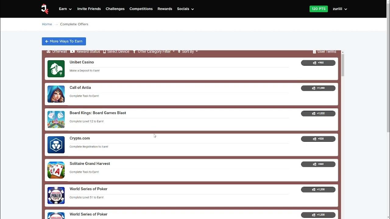Click 'Complete Level 51 to Earn!' text
The width and height of the screenshot is (390, 219).
point(87,197)
